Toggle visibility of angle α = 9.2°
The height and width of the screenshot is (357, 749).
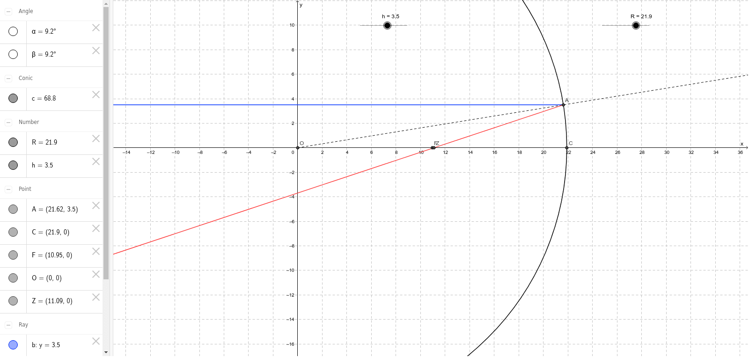coord(13,31)
